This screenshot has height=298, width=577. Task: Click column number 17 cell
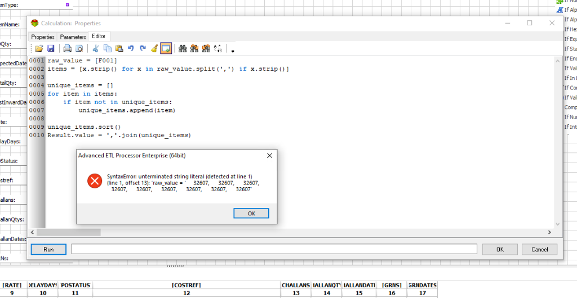[422, 294]
